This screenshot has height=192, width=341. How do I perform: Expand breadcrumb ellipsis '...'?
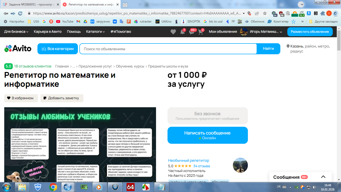click(x=74, y=66)
